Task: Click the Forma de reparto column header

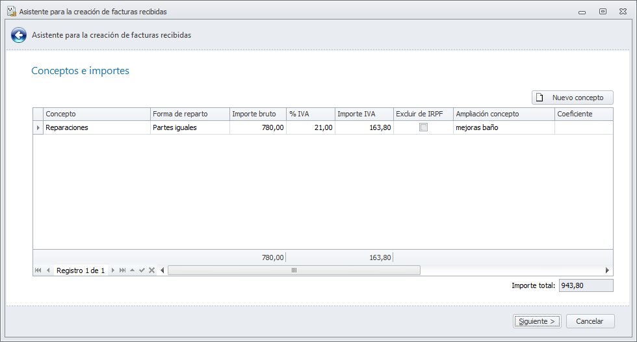Action: (x=190, y=114)
